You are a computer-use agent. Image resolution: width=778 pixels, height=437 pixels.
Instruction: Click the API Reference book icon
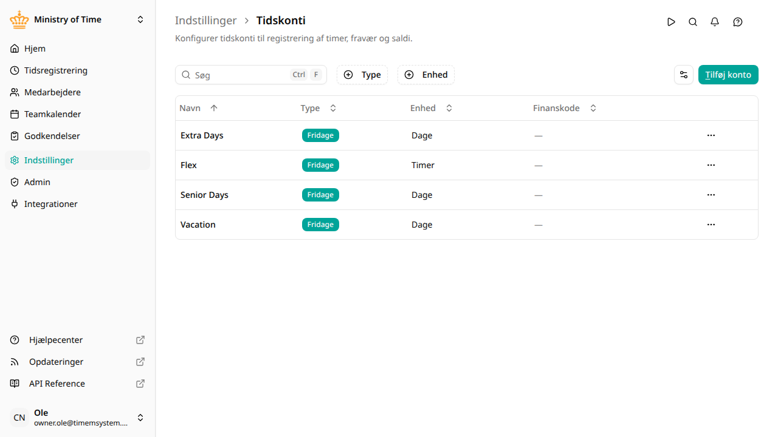click(15, 384)
